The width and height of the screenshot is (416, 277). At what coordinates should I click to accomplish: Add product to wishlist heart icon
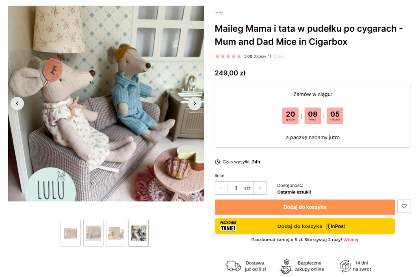404,206
